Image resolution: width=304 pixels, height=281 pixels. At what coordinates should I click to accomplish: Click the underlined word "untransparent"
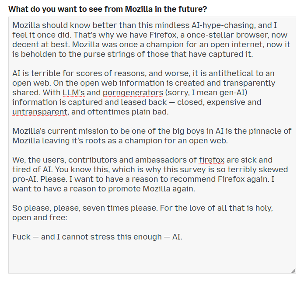pyautogui.click(x=40, y=112)
